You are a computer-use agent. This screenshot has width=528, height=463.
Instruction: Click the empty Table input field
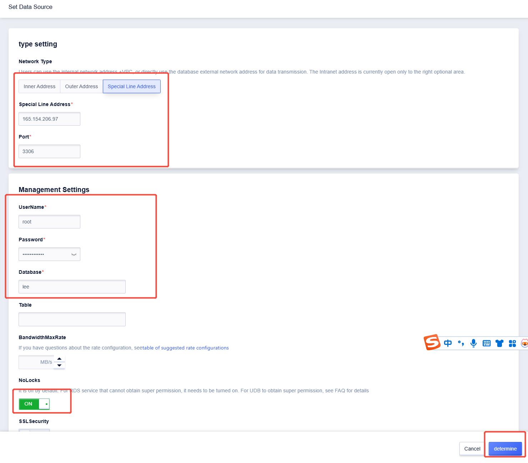coord(72,319)
